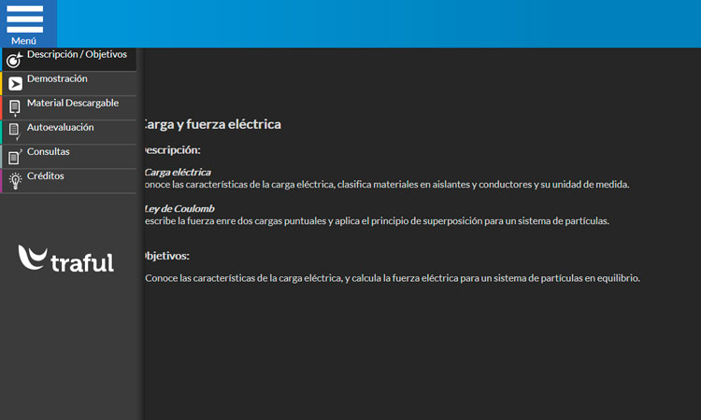Choose Consultas in the side menu
701x420 pixels.
[x=49, y=152]
